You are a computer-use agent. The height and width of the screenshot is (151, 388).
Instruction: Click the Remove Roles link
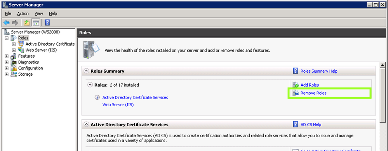pyautogui.click(x=313, y=93)
